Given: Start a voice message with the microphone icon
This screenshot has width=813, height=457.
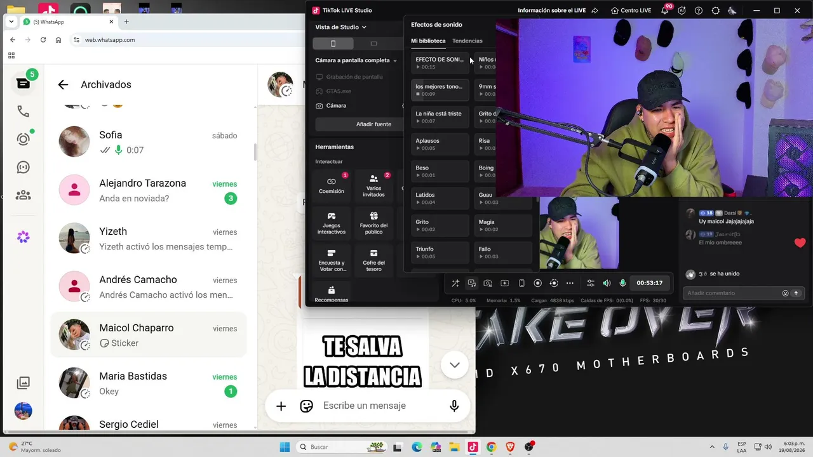Looking at the screenshot, I should coord(454,406).
